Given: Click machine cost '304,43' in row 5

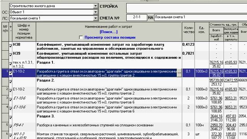Looking at the screenshot, I should pyautogui.click(x=231, y=125).
